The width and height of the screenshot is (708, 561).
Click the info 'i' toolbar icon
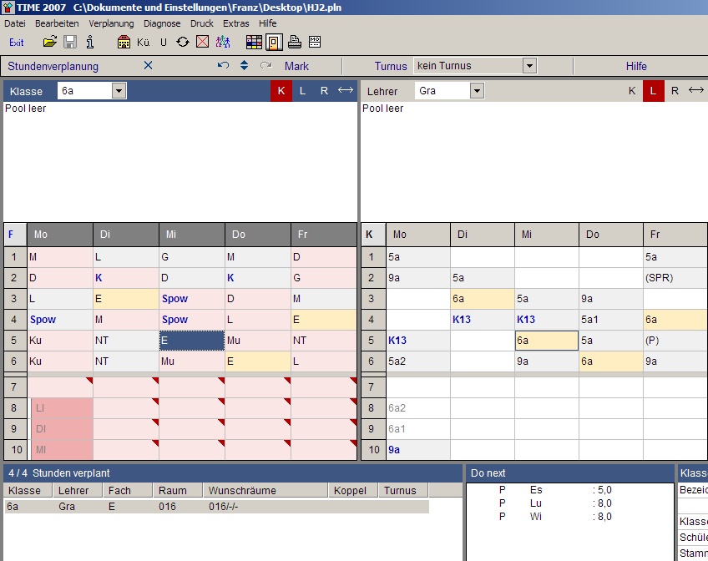tap(89, 42)
